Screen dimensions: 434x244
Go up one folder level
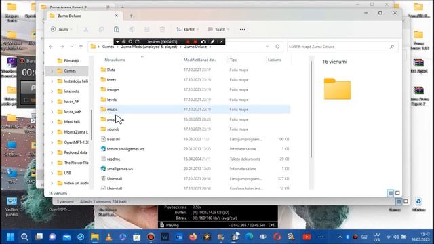coord(81,47)
